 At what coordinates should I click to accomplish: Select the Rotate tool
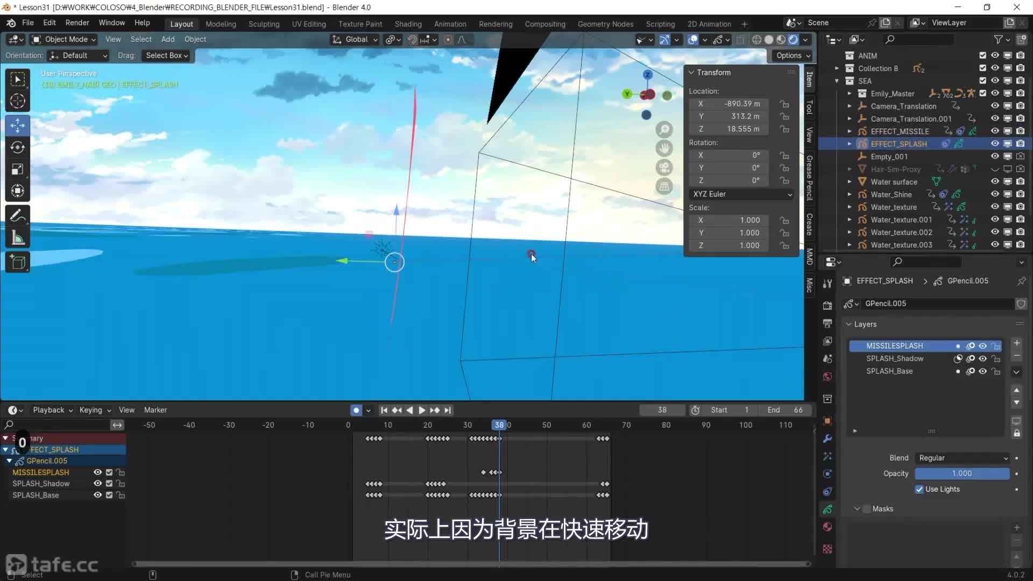17,147
